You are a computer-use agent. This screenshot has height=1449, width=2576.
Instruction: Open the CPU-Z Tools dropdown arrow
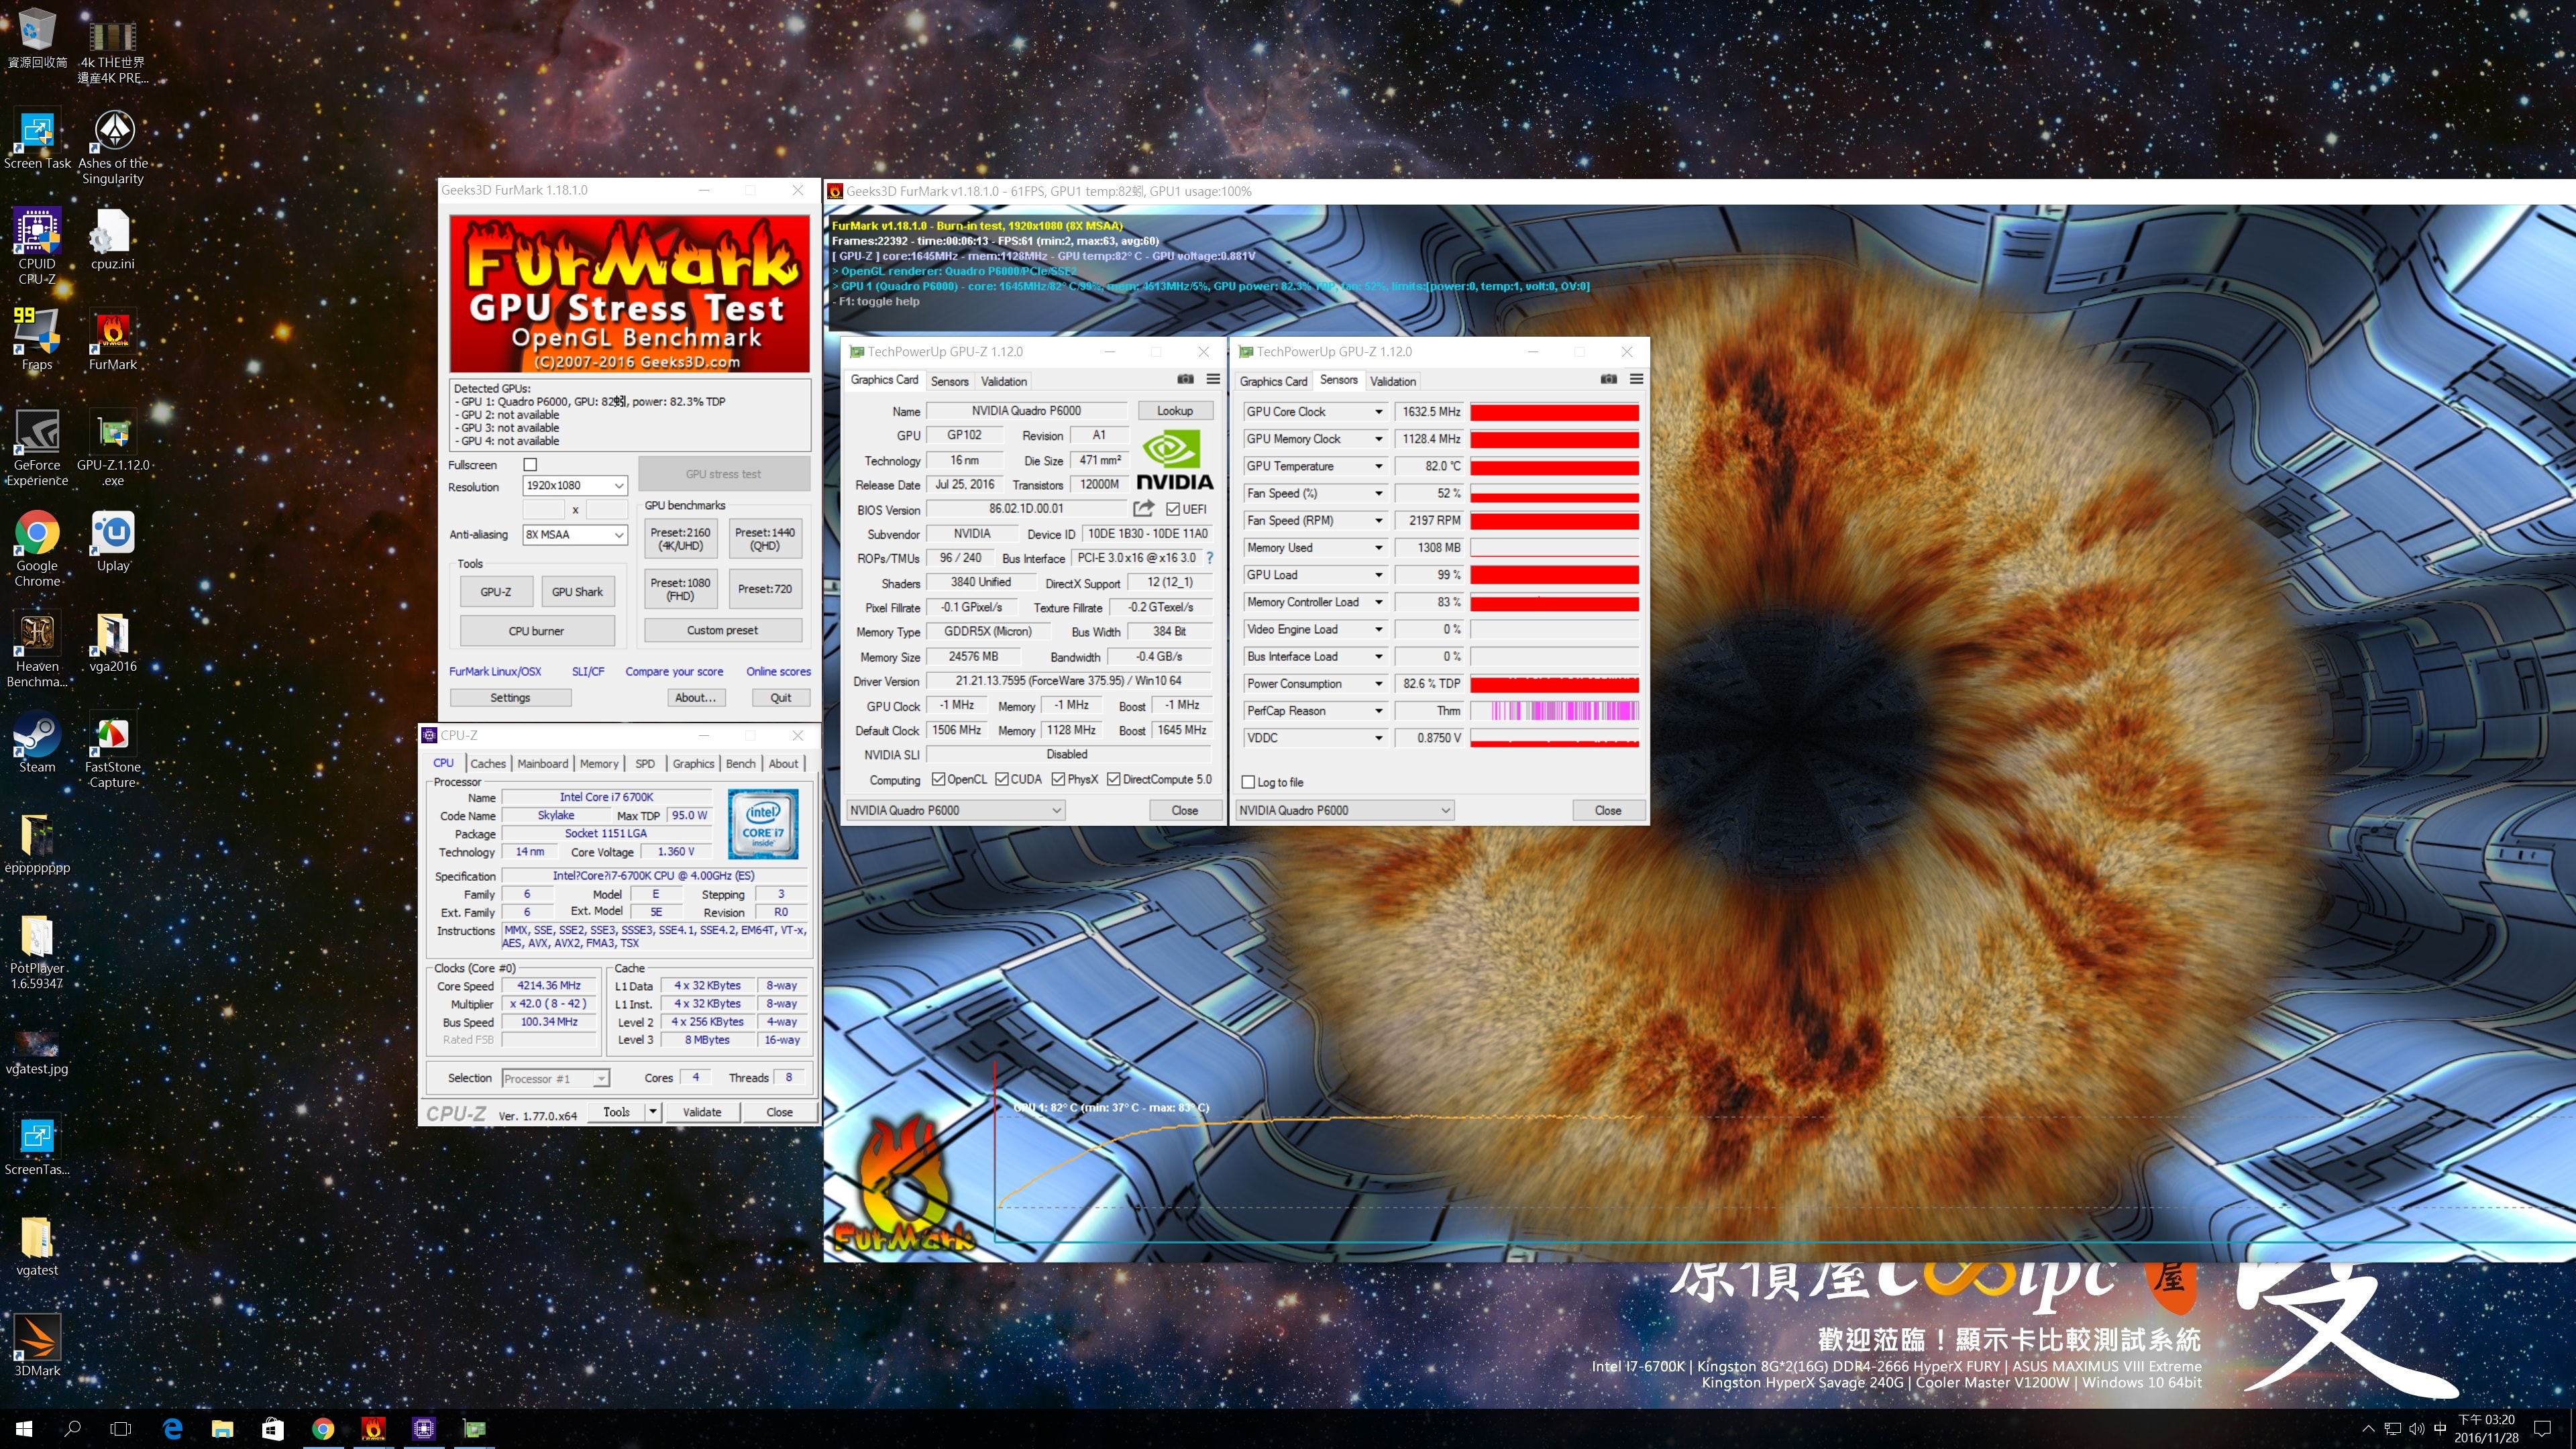pos(653,1111)
